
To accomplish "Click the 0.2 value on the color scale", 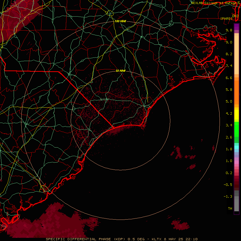I will pyautogui.click(x=229, y=173).
